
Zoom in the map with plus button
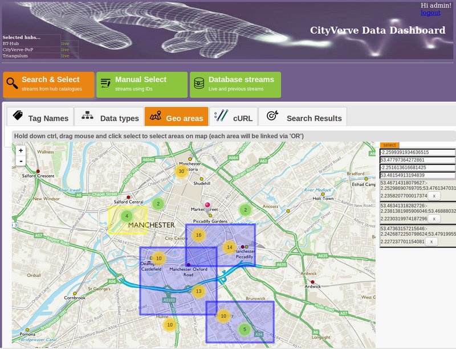[x=21, y=151]
